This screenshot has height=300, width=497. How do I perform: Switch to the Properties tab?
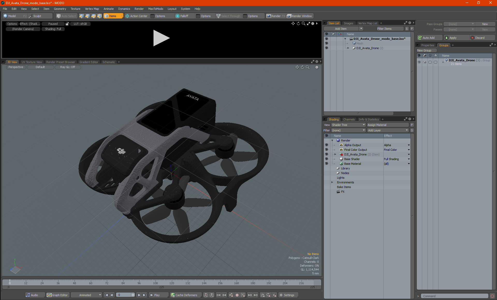pos(428,45)
